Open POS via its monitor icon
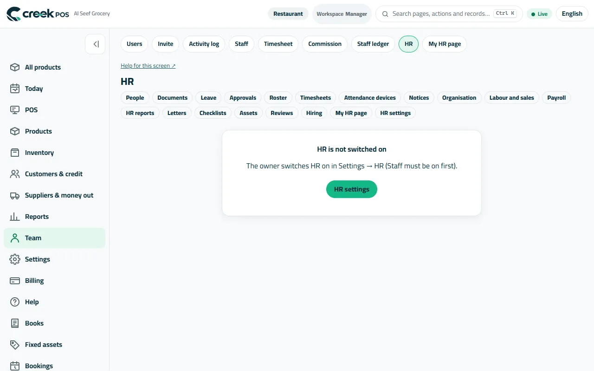This screenshot has width=594, height=371. click(15, 110)
